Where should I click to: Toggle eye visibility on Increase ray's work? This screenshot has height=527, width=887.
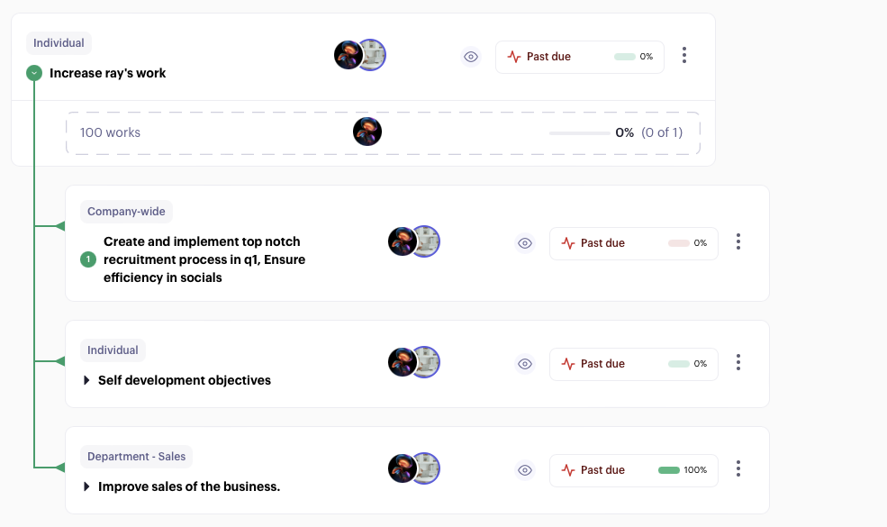[471, 57]
